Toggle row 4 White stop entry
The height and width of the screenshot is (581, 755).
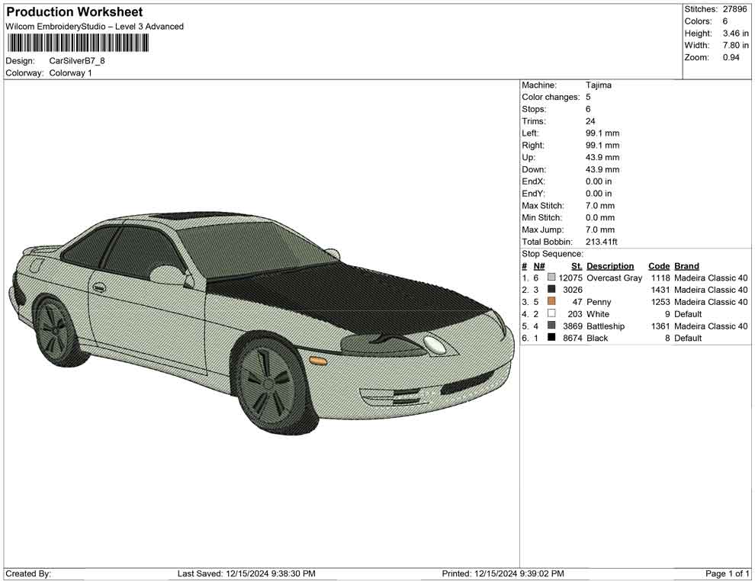[x=599, y=314]
